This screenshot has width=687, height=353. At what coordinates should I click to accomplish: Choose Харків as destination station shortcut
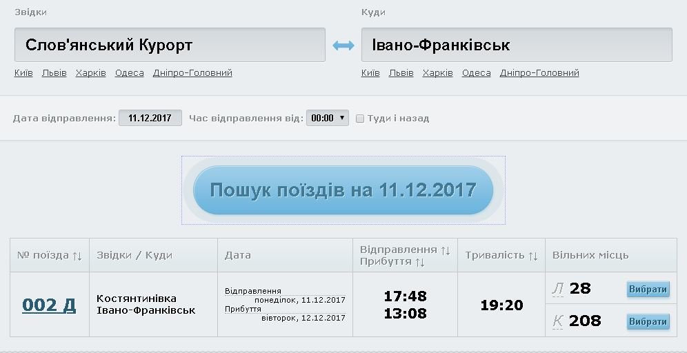[x=438, y=72]
